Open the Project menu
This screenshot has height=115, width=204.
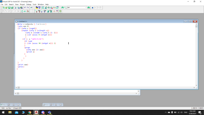(22, 4)
